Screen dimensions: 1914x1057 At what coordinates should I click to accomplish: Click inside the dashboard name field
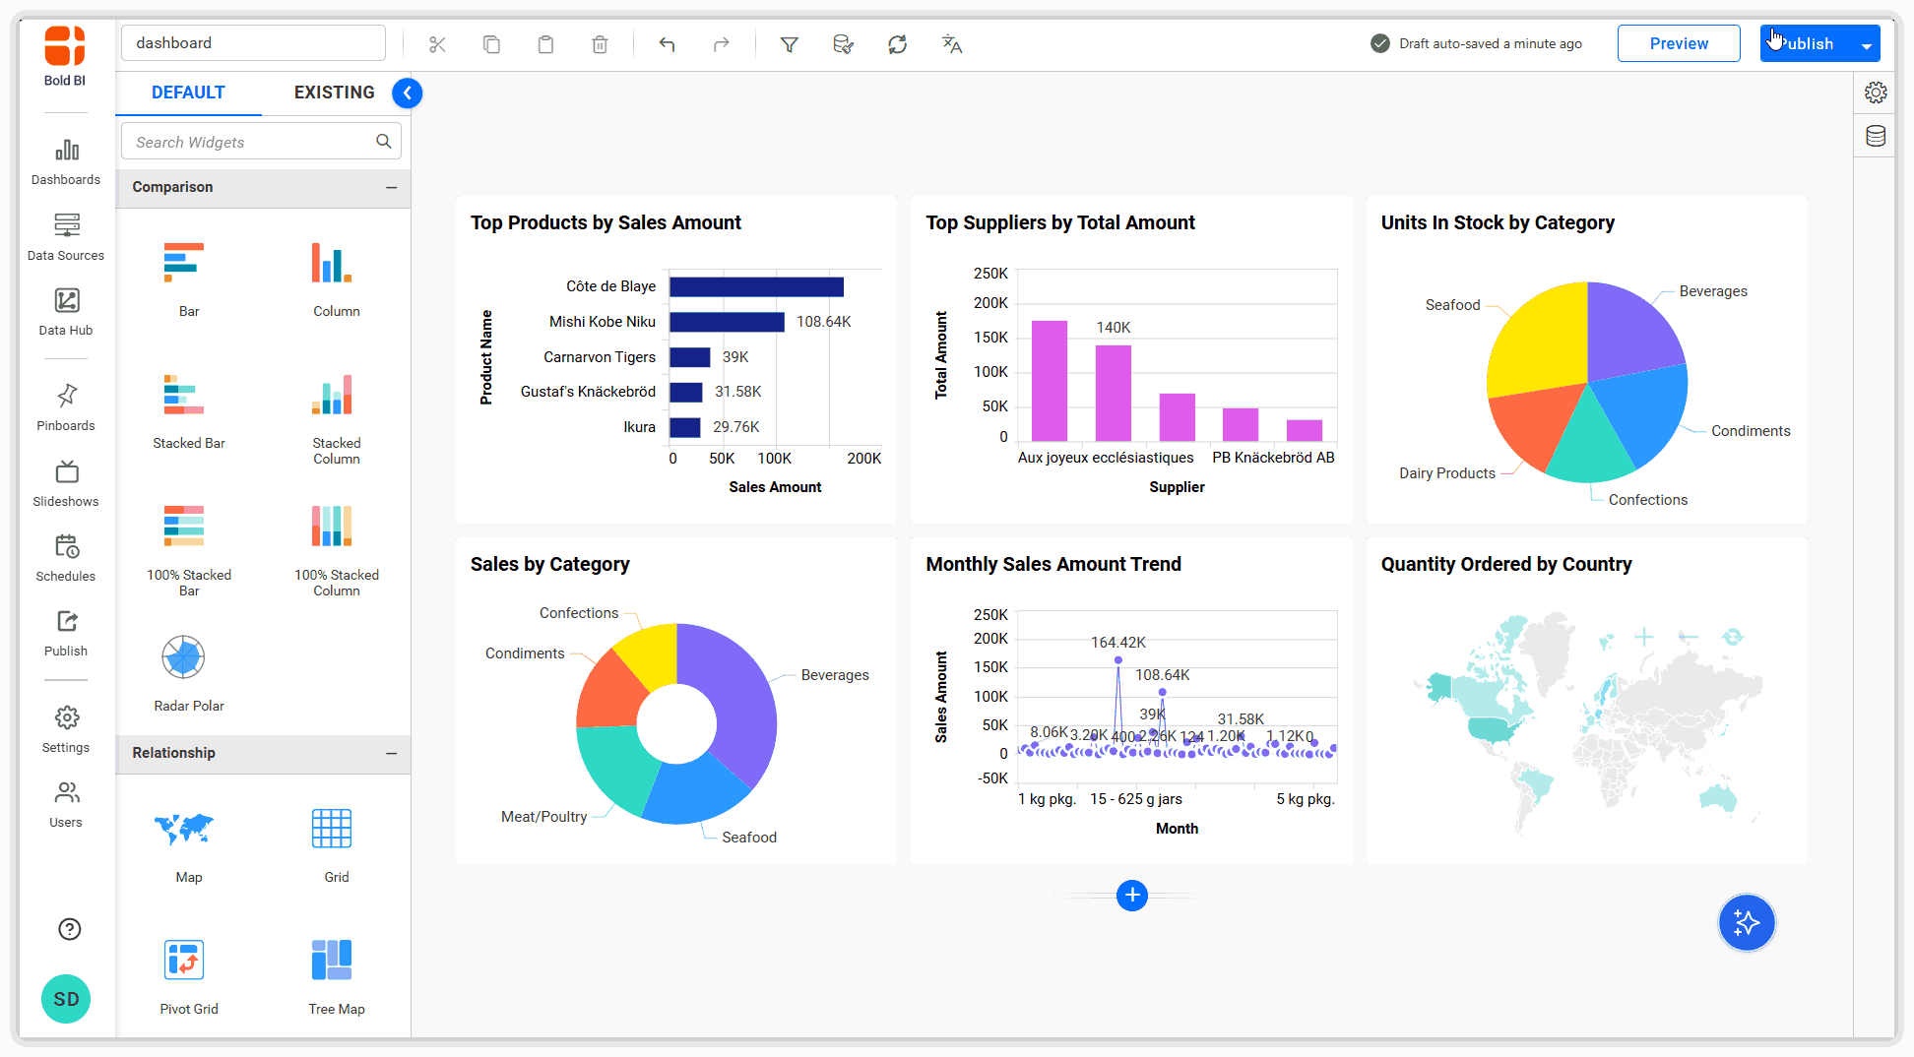tap(252, 42)
